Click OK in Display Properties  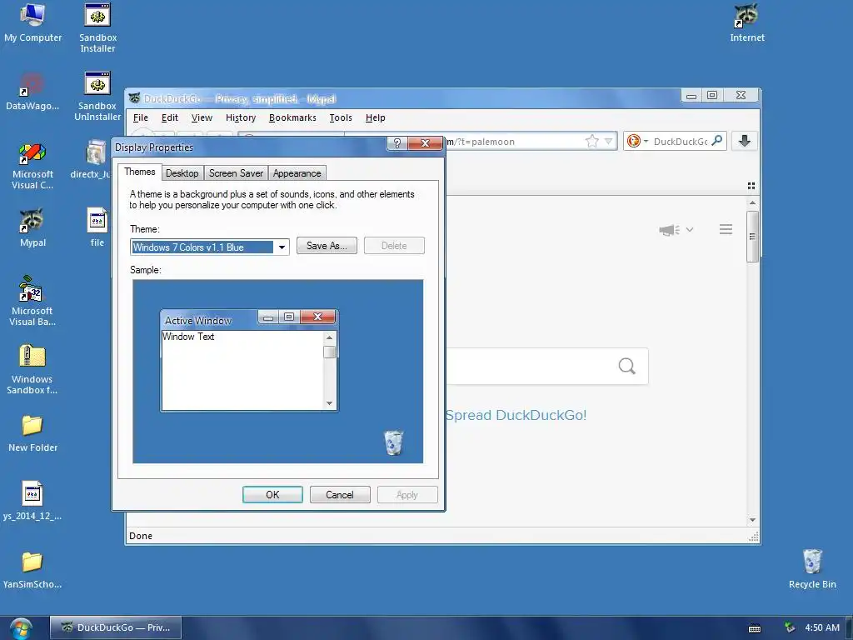pos(272,495)
